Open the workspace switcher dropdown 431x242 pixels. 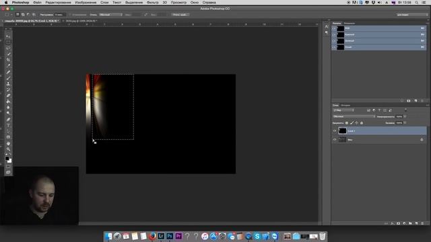point(412,15)
